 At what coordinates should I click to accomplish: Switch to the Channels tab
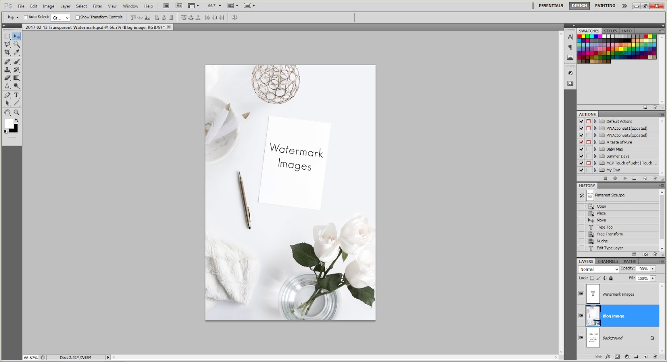pyautogui.click(x=608, y=261)
